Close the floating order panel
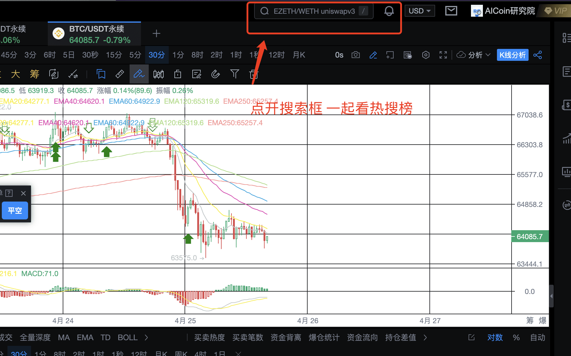The width and height of the screenshot is (571, 356). coord(23,193)
